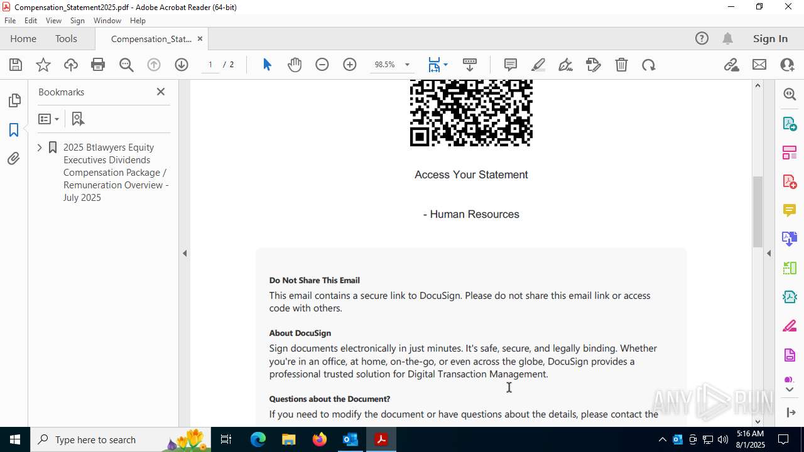The width and height of the screenshot is (804, 452).
Task: Open the Edit menu
Action: tap(31, 21)
